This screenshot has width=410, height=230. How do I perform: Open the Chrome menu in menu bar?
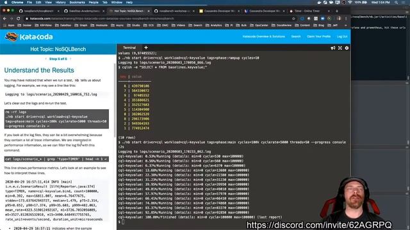[x=17, y=3]
